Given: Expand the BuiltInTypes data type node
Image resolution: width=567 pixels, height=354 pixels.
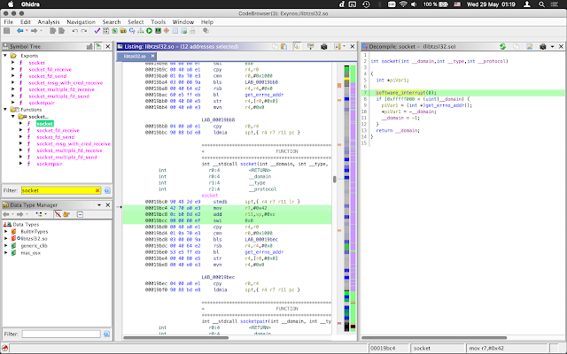Looking at the screenshot, I should [x=6, y=233].
